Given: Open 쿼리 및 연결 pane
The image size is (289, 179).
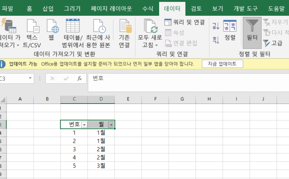Looking at the screenshot, I should pyautogui.click(x=185, y=22).
